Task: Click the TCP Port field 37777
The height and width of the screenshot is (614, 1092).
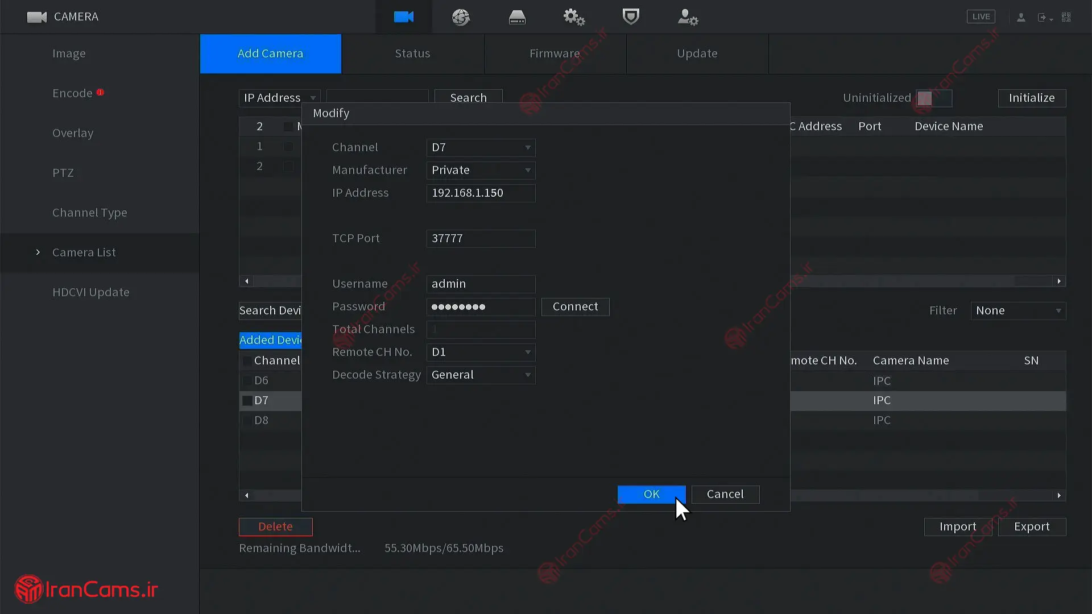Action: tap(481, 238)
